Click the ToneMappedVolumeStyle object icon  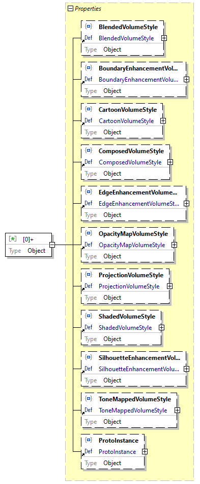[x=89, y=399]
